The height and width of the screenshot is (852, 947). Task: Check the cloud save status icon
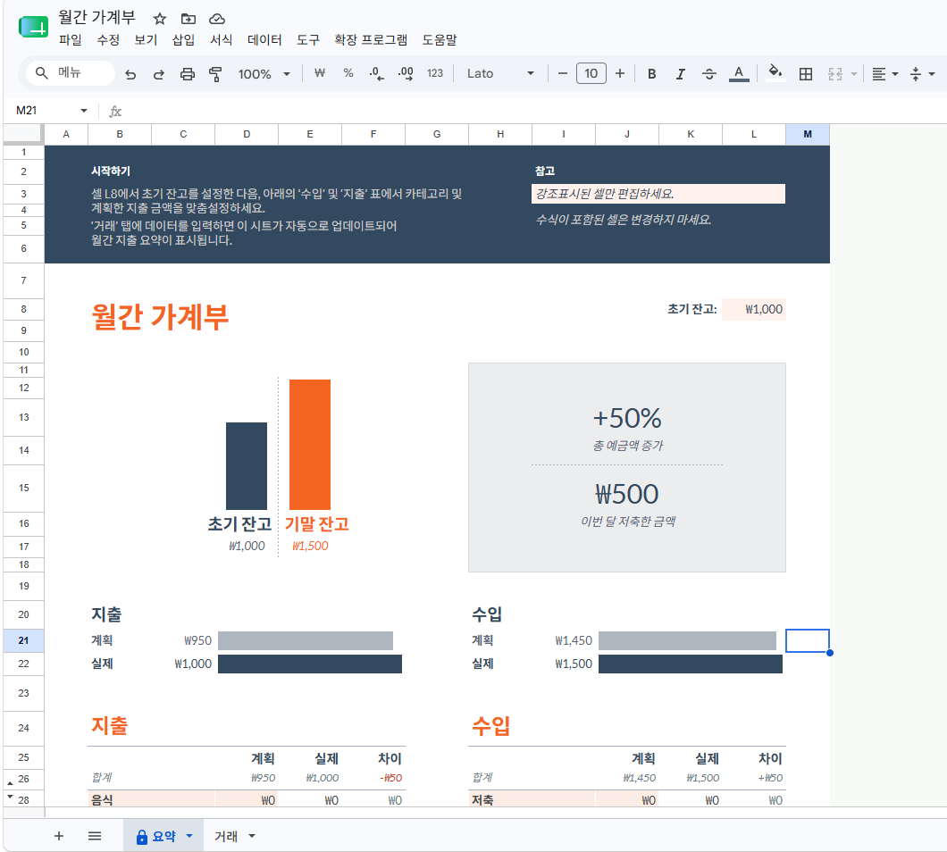(x=217, y=19)
